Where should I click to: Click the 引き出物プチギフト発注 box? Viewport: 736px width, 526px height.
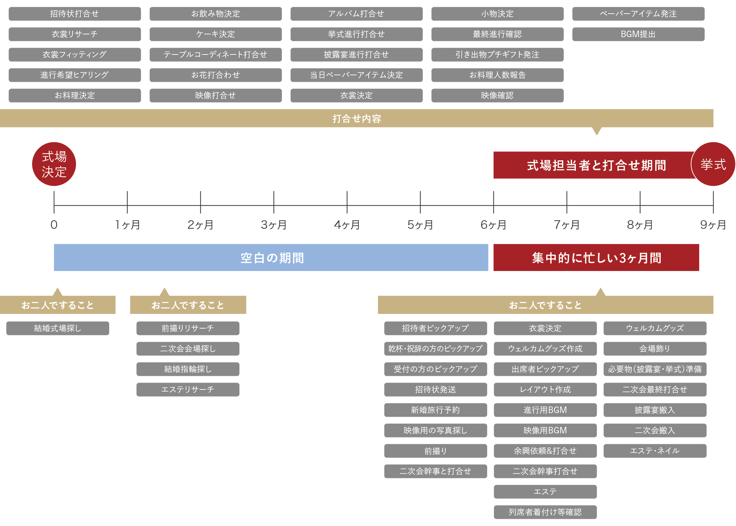pyautogui.click(x=497, y=54)
